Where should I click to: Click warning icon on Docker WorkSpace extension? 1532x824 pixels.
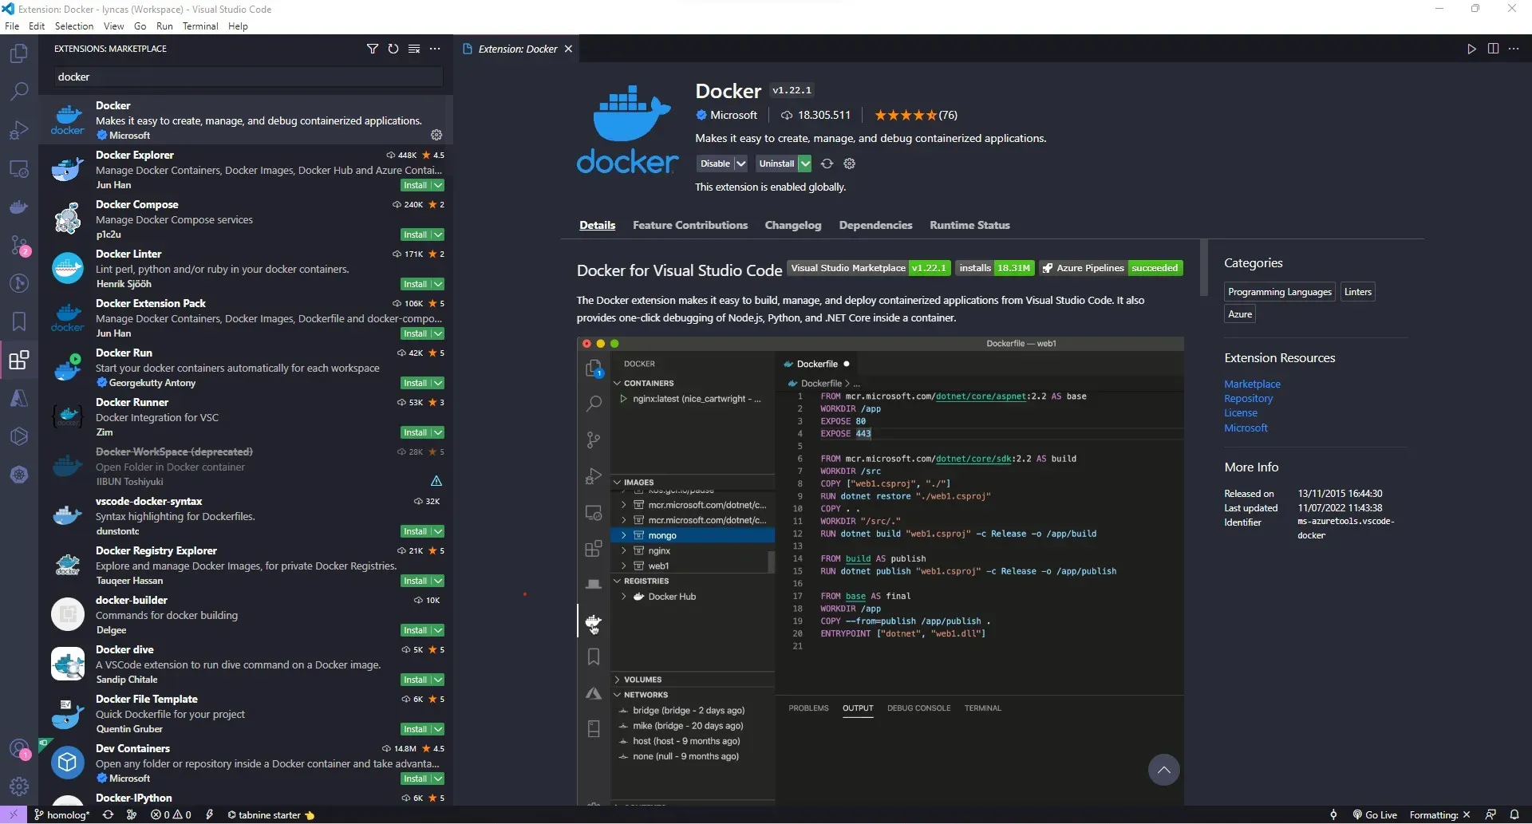436,481
